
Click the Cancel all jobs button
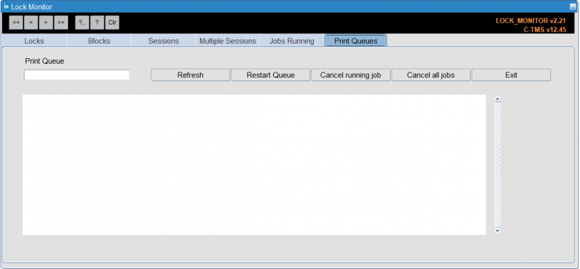click(x=431, y=75)
